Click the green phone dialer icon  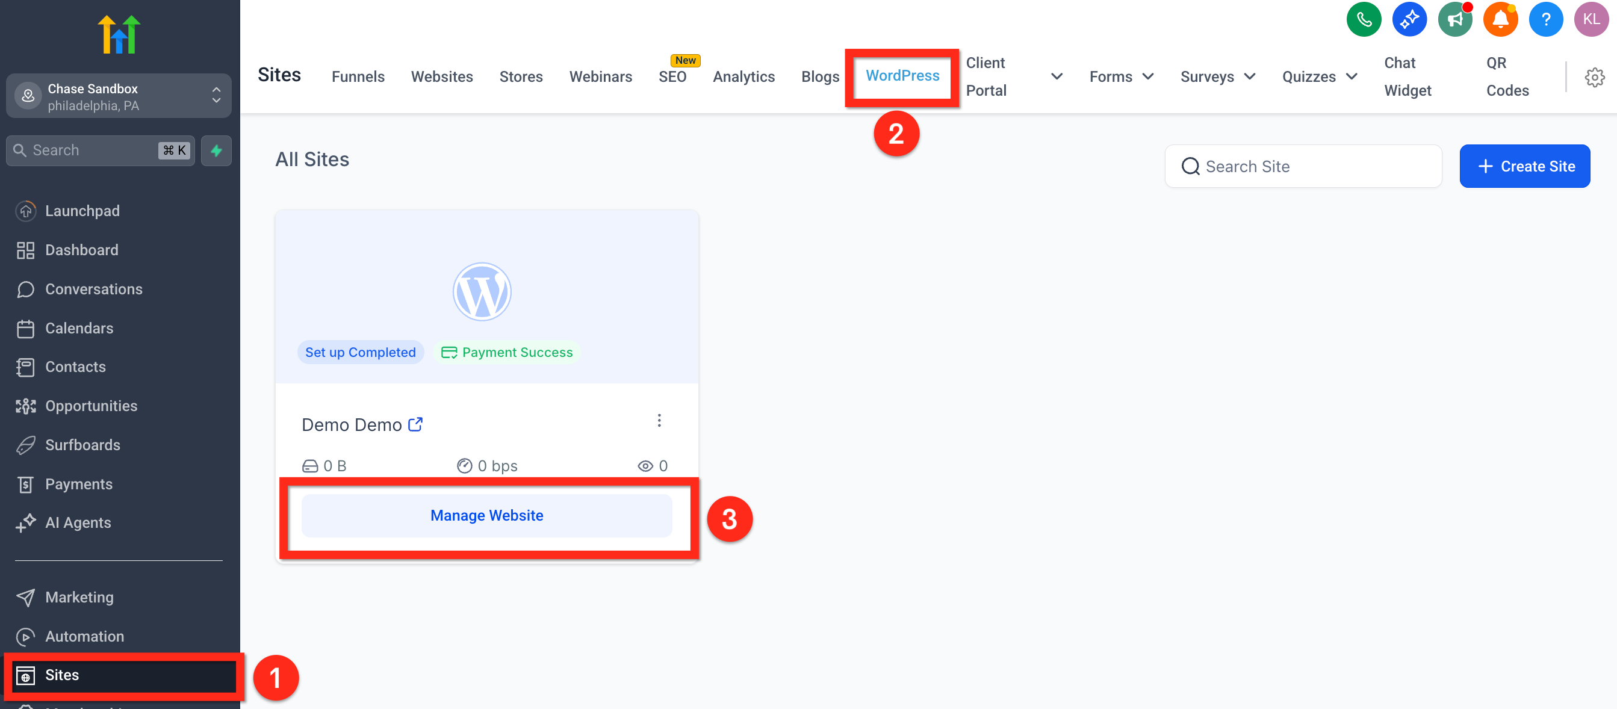coord(1364,20)
